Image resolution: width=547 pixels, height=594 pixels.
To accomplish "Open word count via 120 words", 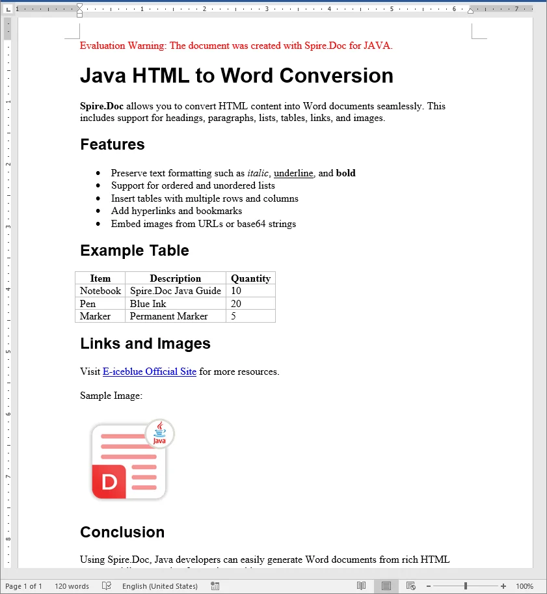I will (x=72, y=586).
